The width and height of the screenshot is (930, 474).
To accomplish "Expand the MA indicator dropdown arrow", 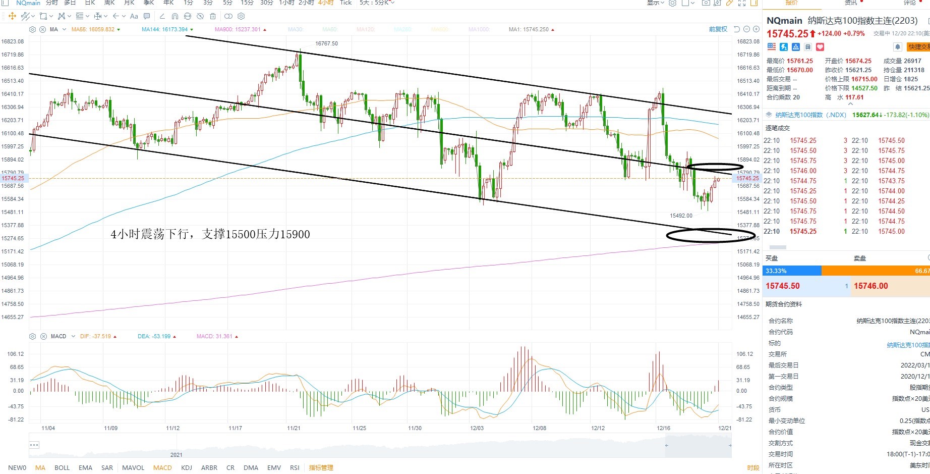I will coord(64,29).
